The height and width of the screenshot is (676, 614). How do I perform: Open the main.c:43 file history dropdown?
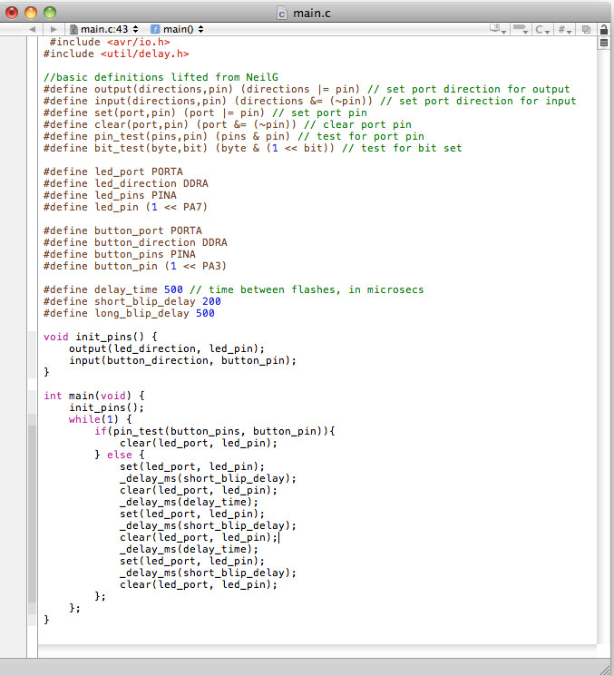103,29
